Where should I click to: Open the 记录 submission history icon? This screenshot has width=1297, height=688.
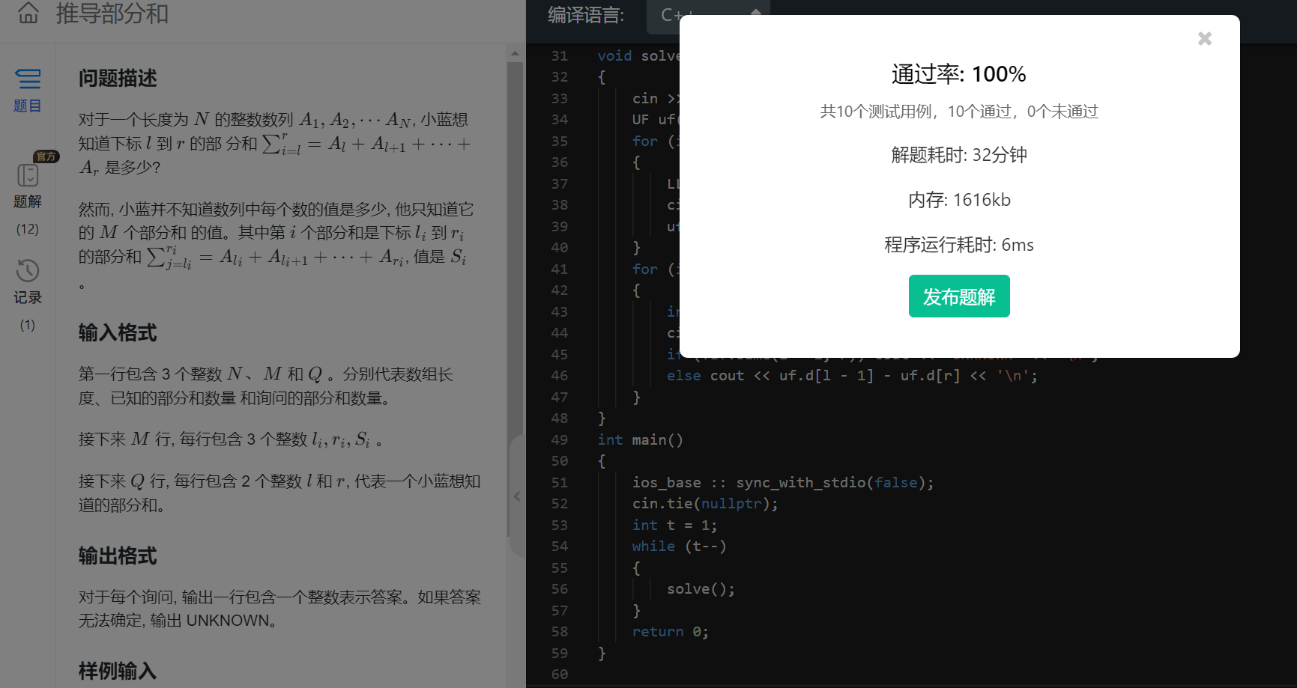click(x=27, y=271)
